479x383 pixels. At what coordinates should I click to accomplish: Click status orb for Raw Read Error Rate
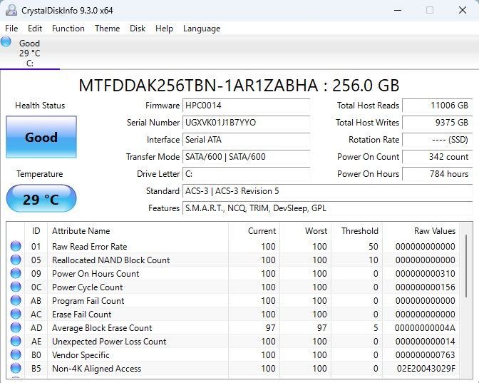16,246
